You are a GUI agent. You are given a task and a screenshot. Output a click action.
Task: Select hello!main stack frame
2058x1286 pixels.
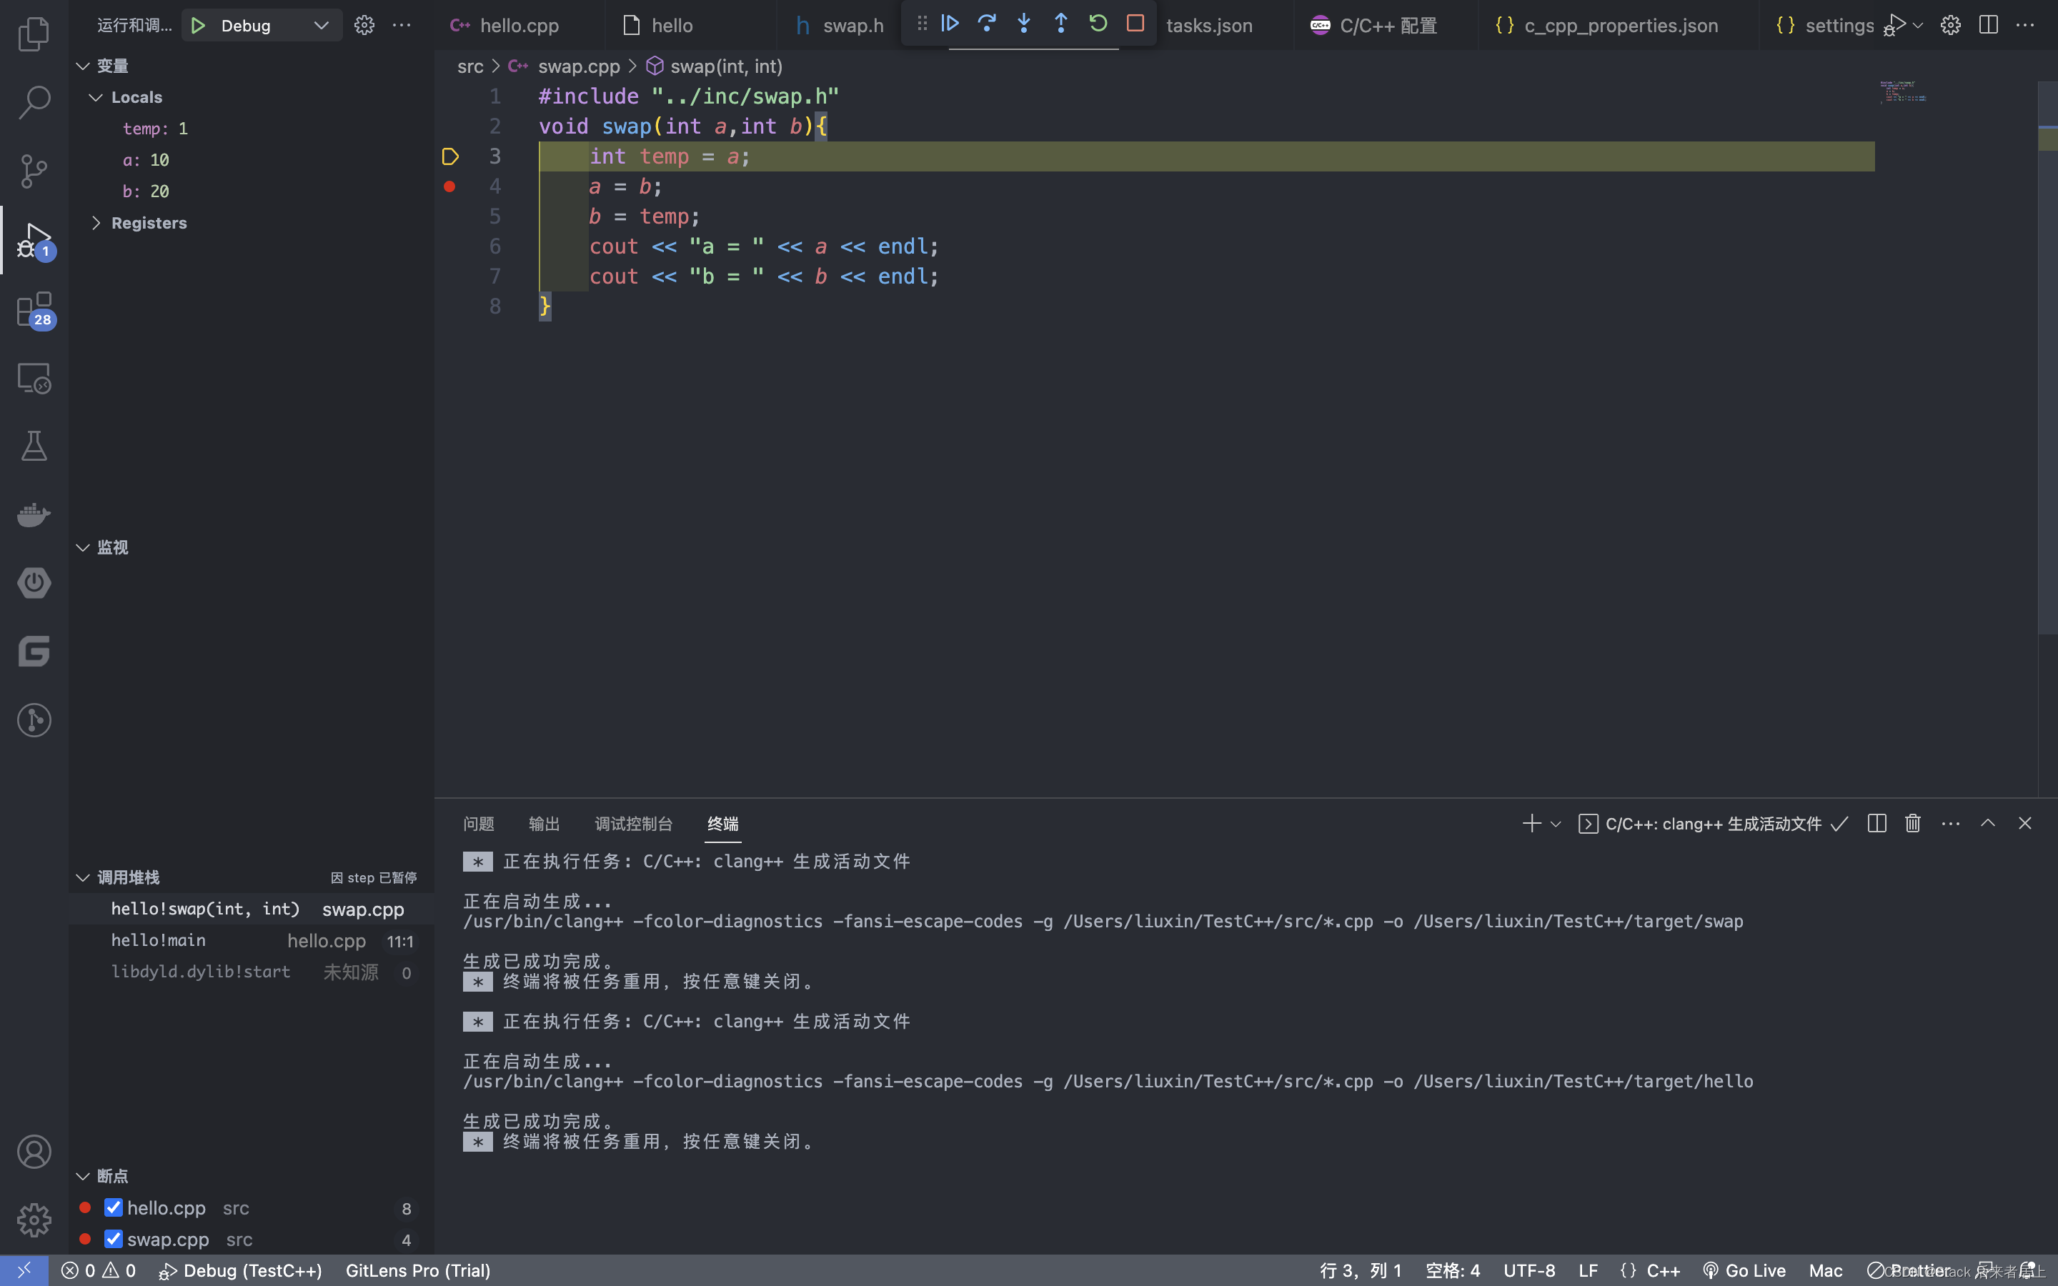coord(252,941)
